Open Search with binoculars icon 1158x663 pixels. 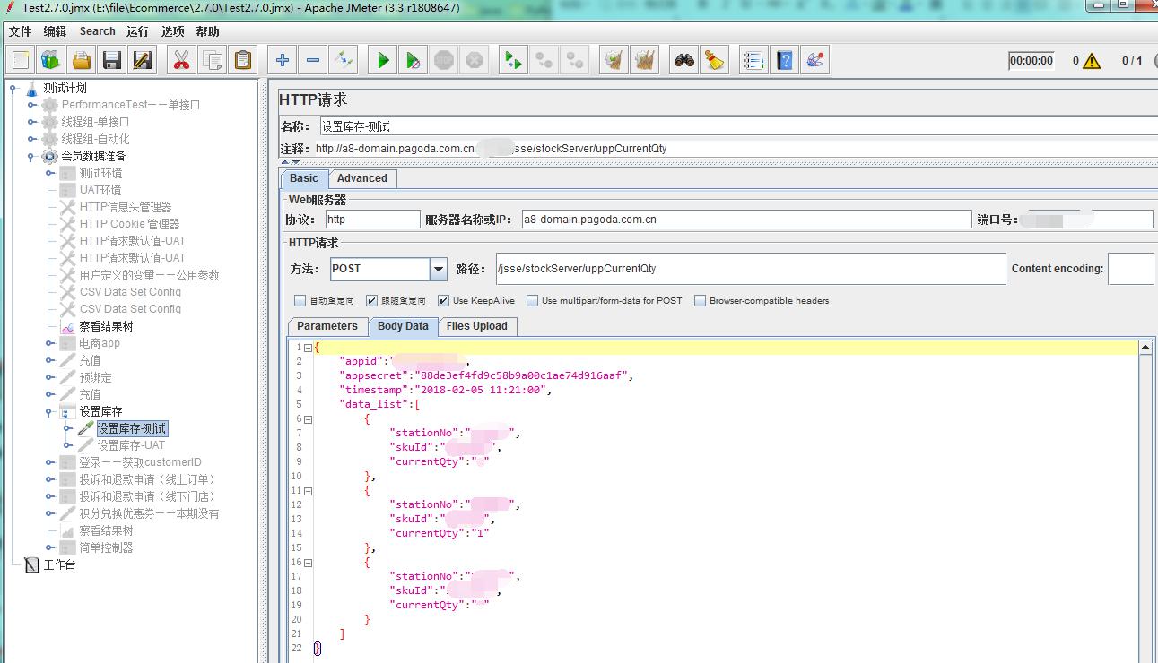point(684,60)
